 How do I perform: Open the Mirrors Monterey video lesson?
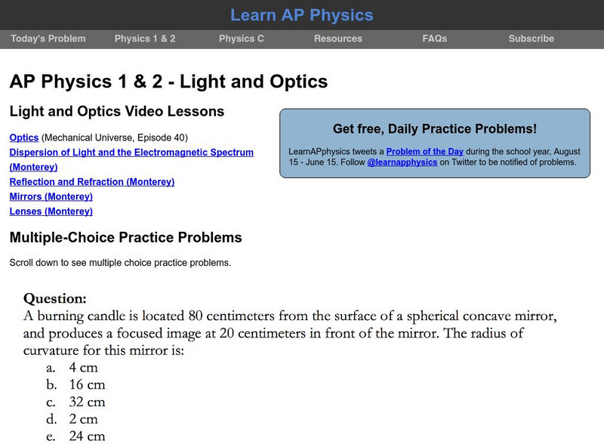[51, 196]
